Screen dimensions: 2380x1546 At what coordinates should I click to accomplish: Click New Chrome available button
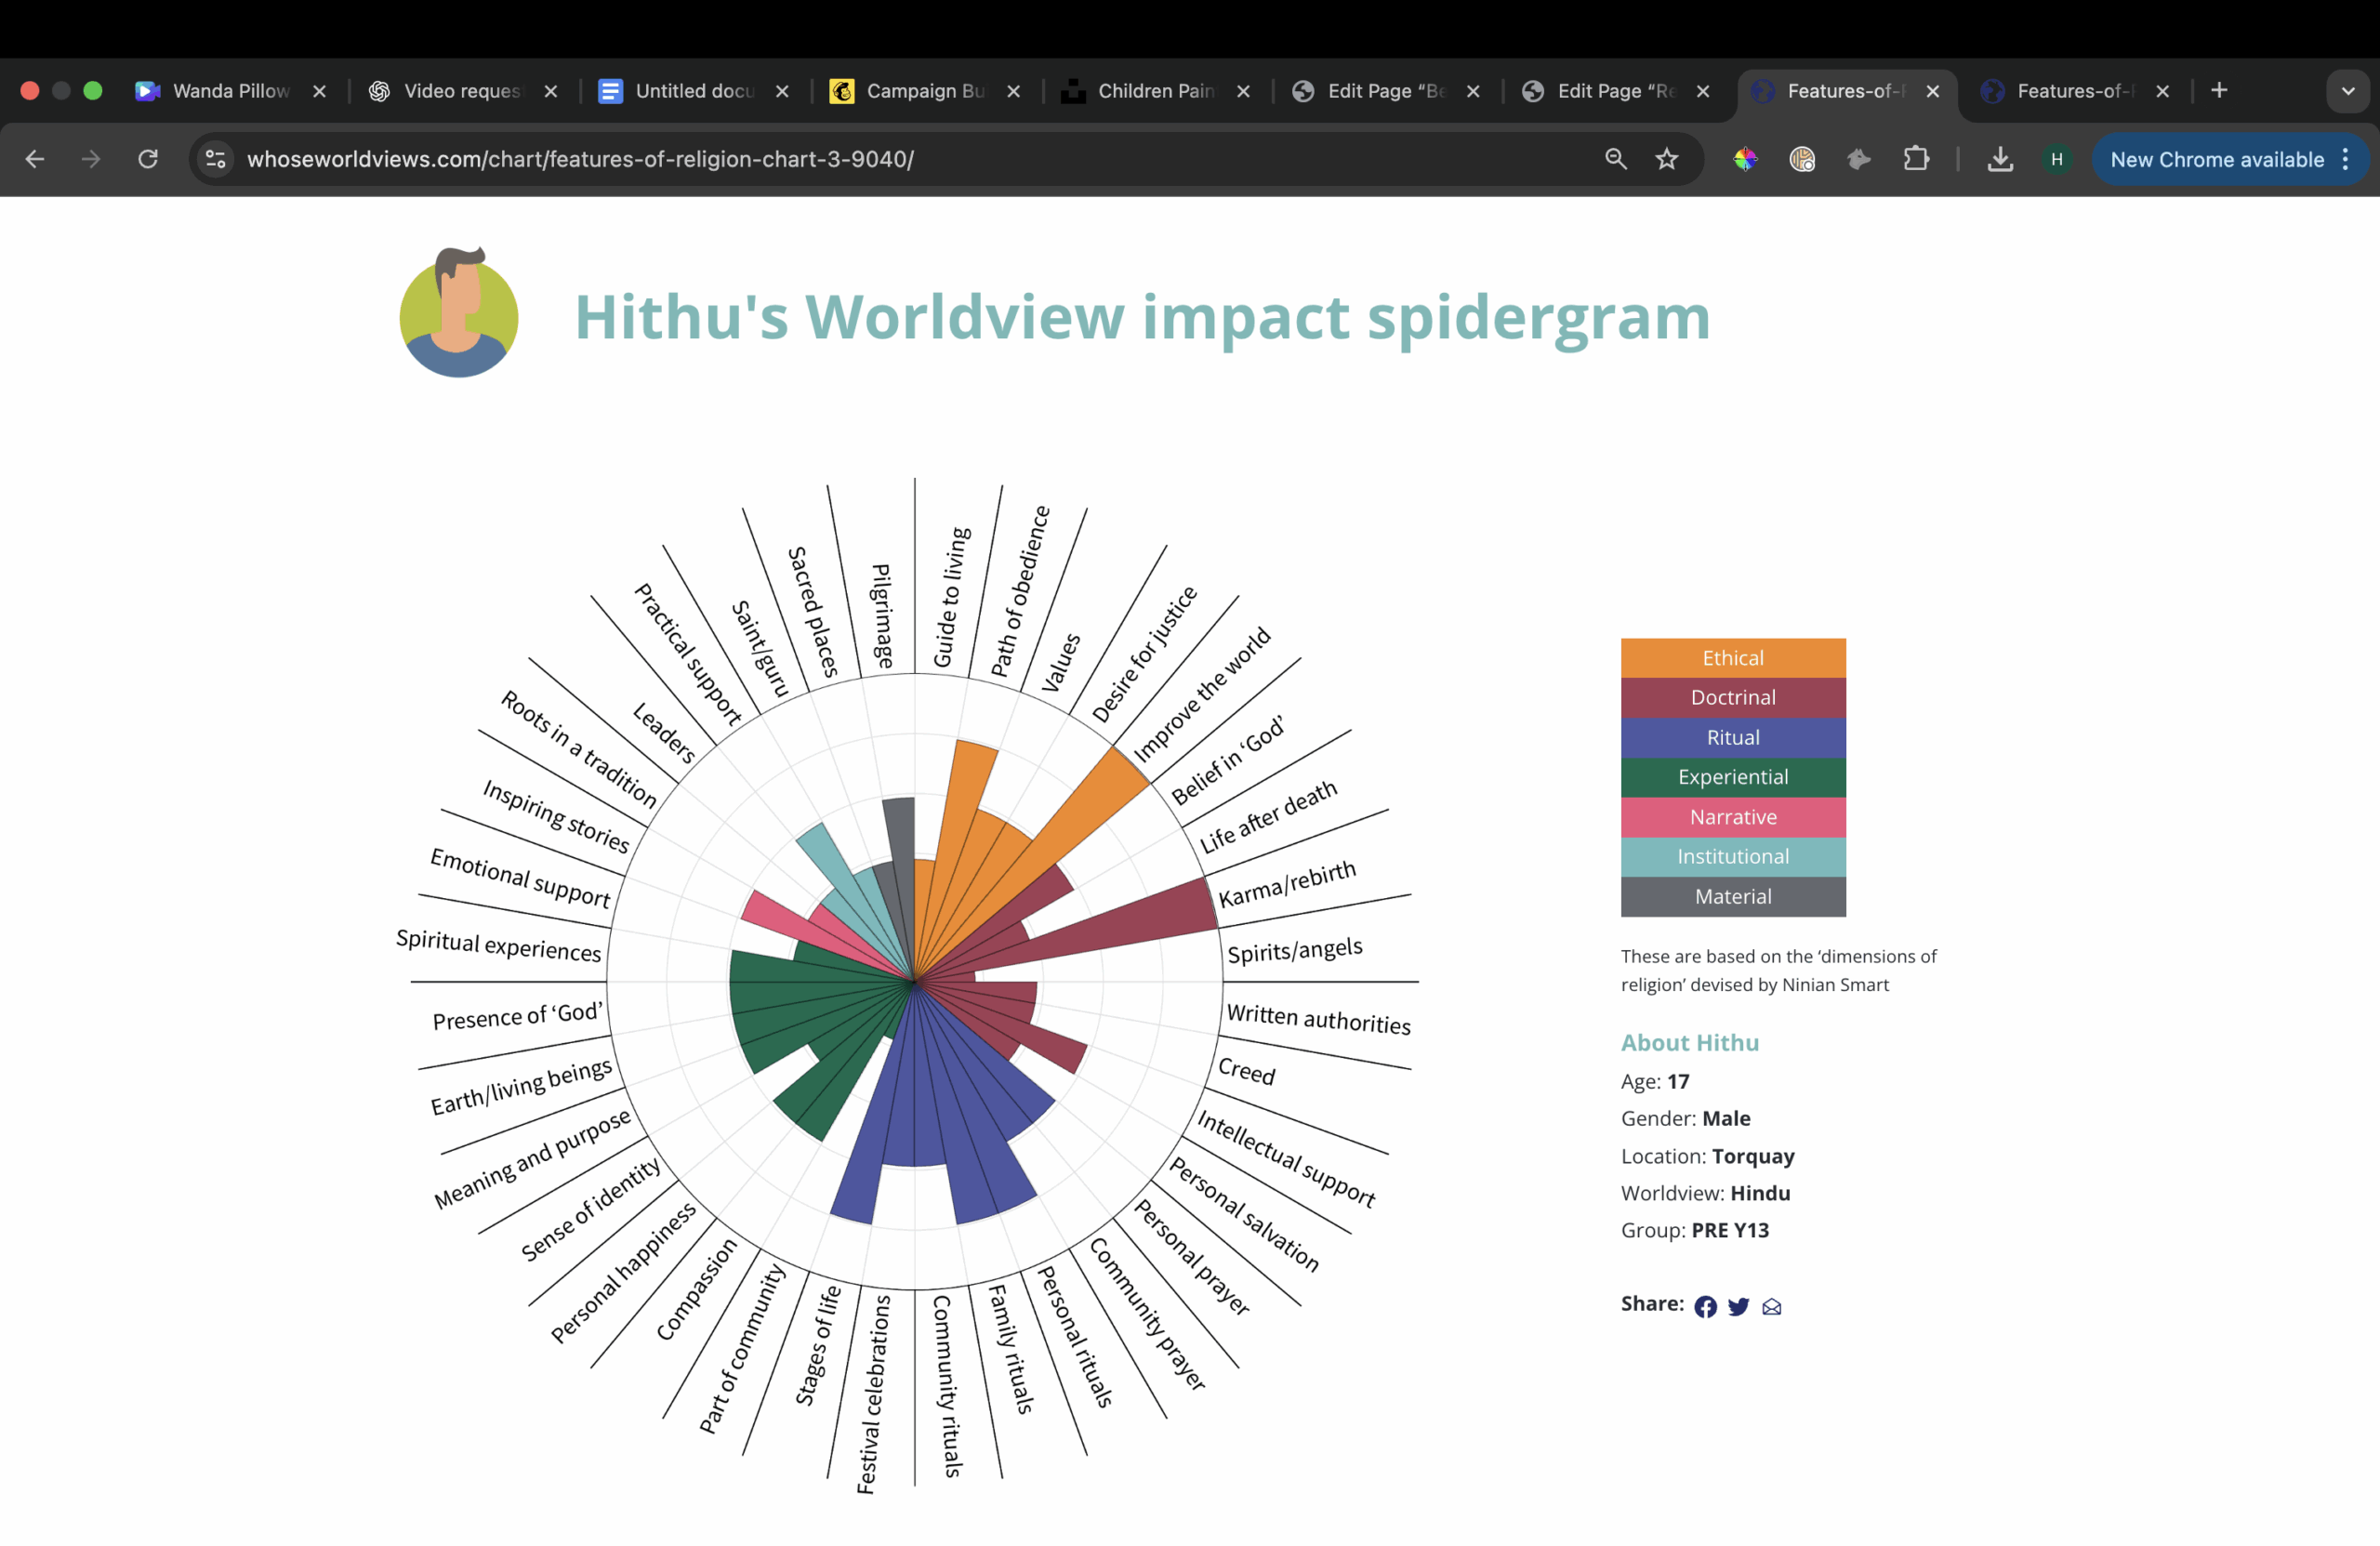click(x=2216, y=159)
